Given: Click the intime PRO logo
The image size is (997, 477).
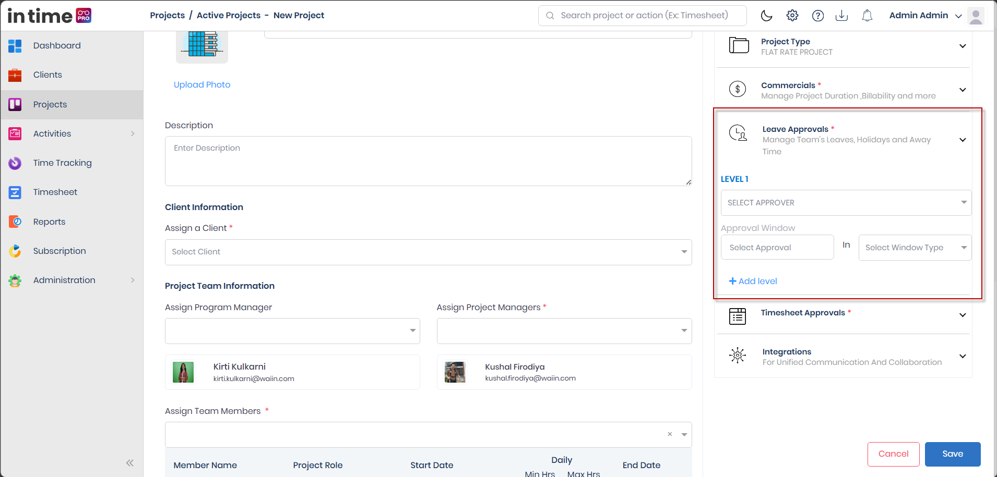Looking at the screenshot, I should coord(50,16).
